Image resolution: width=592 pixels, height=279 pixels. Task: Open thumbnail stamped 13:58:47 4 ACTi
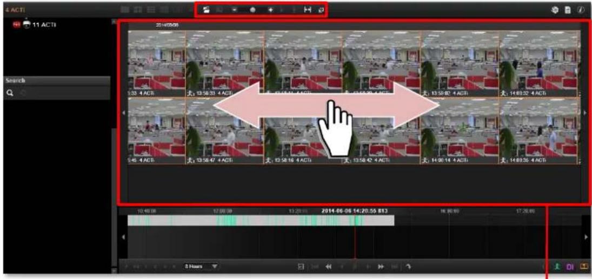(225, 131)
